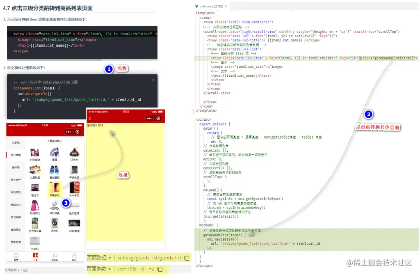Select the 海外购 category in the sidebar
The width and height of the screenshot is (420, 275).
(x=16, y=167)
